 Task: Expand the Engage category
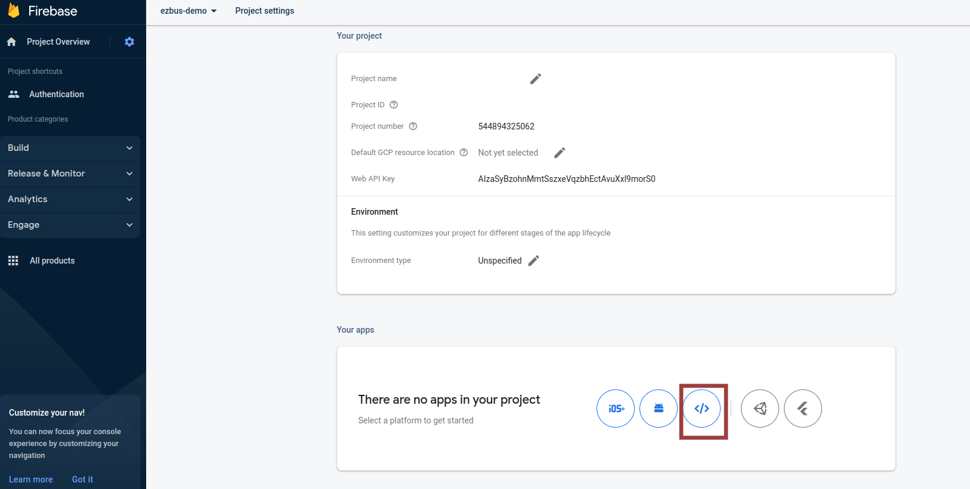[70, 225]
